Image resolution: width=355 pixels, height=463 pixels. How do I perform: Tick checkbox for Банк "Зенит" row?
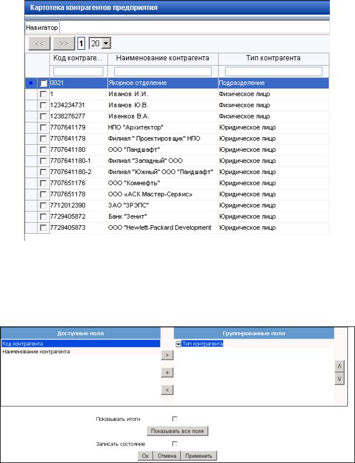43,217
